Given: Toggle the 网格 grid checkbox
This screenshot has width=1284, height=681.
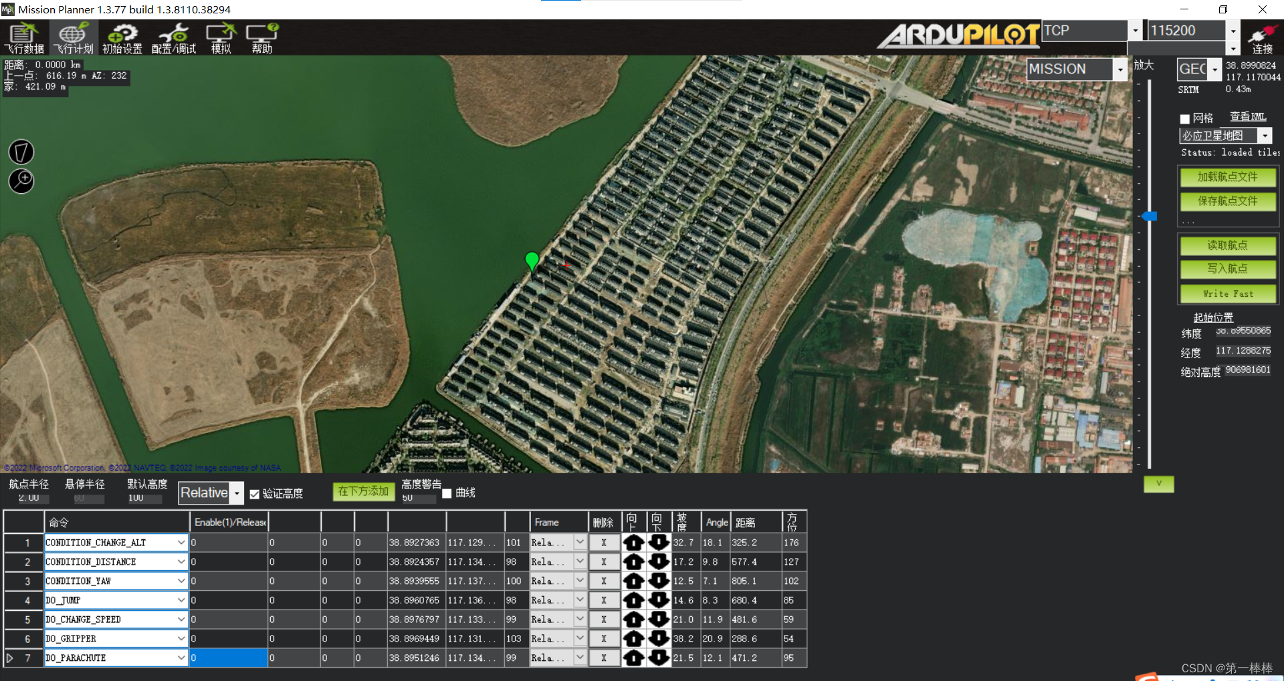Looking at the screenshot, I should 1185,119.
